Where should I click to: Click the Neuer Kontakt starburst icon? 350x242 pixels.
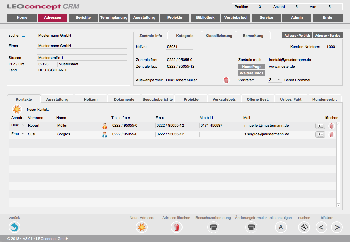click(x=17, y=109)
